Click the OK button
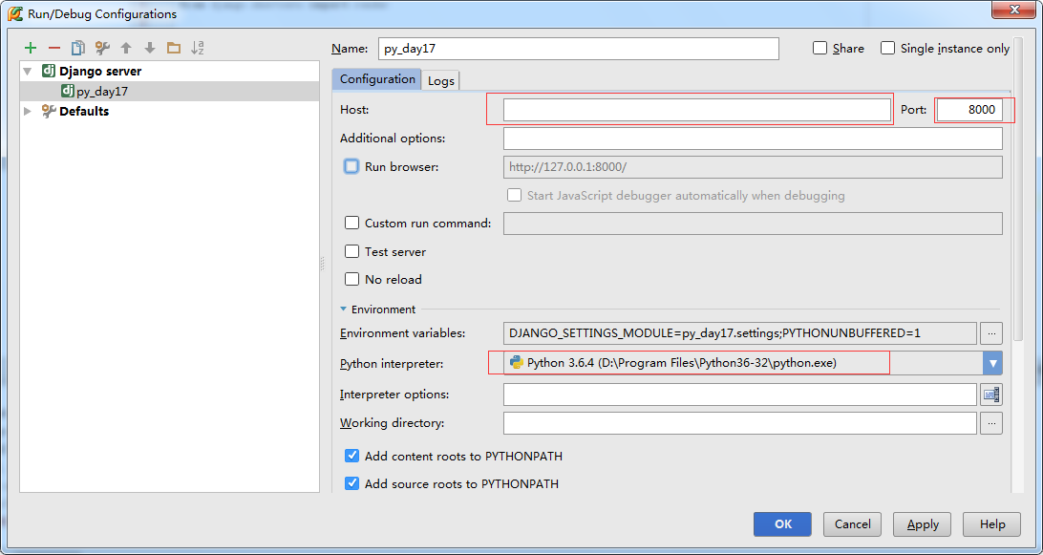 coord(782,523)
